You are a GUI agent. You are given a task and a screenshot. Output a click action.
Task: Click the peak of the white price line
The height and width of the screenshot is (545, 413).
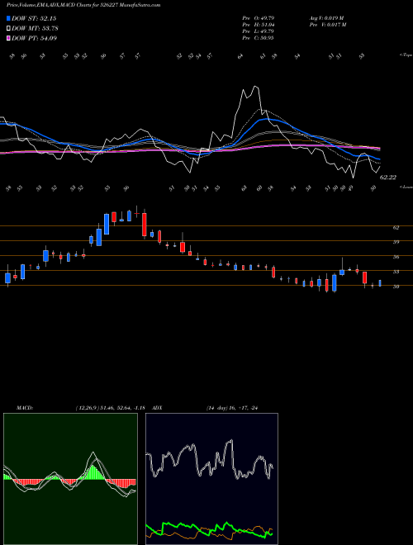click(x=256, y=87)
